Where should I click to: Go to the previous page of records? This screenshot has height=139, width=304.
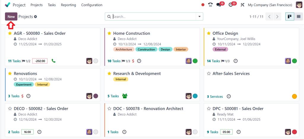[269, 16]
